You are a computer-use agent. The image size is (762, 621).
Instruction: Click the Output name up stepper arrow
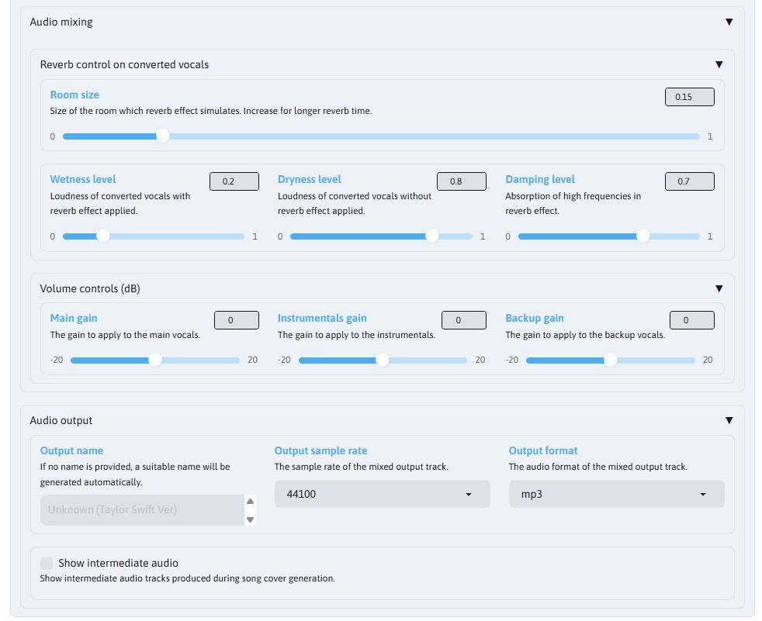250,502
